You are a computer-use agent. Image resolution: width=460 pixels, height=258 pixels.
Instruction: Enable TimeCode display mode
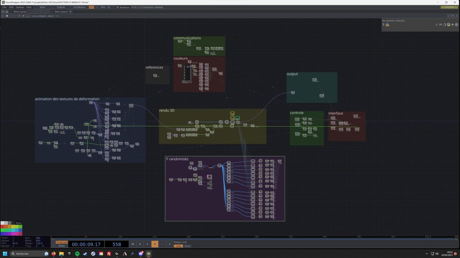[x=62, y=242]
